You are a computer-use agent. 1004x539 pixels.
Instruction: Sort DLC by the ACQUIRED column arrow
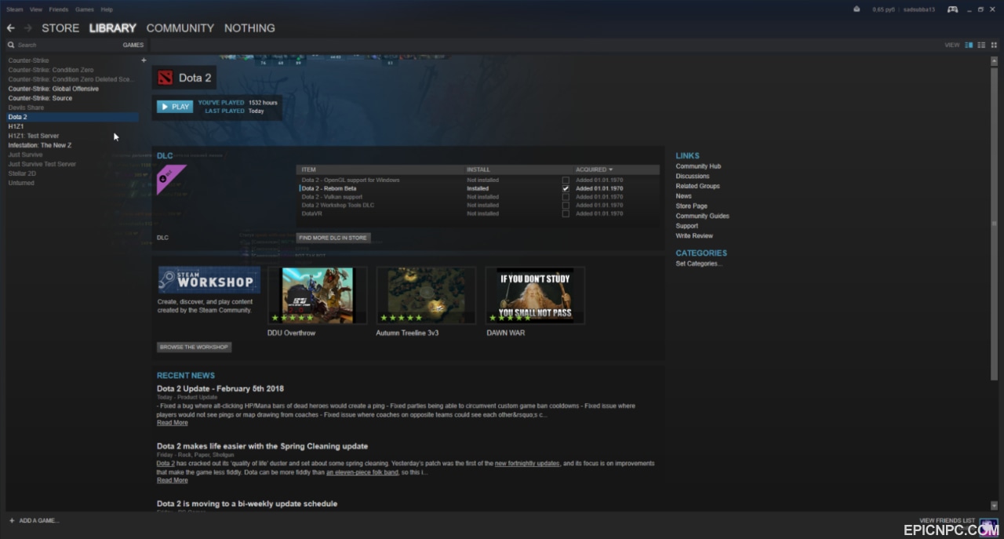[x=611, y=169]
